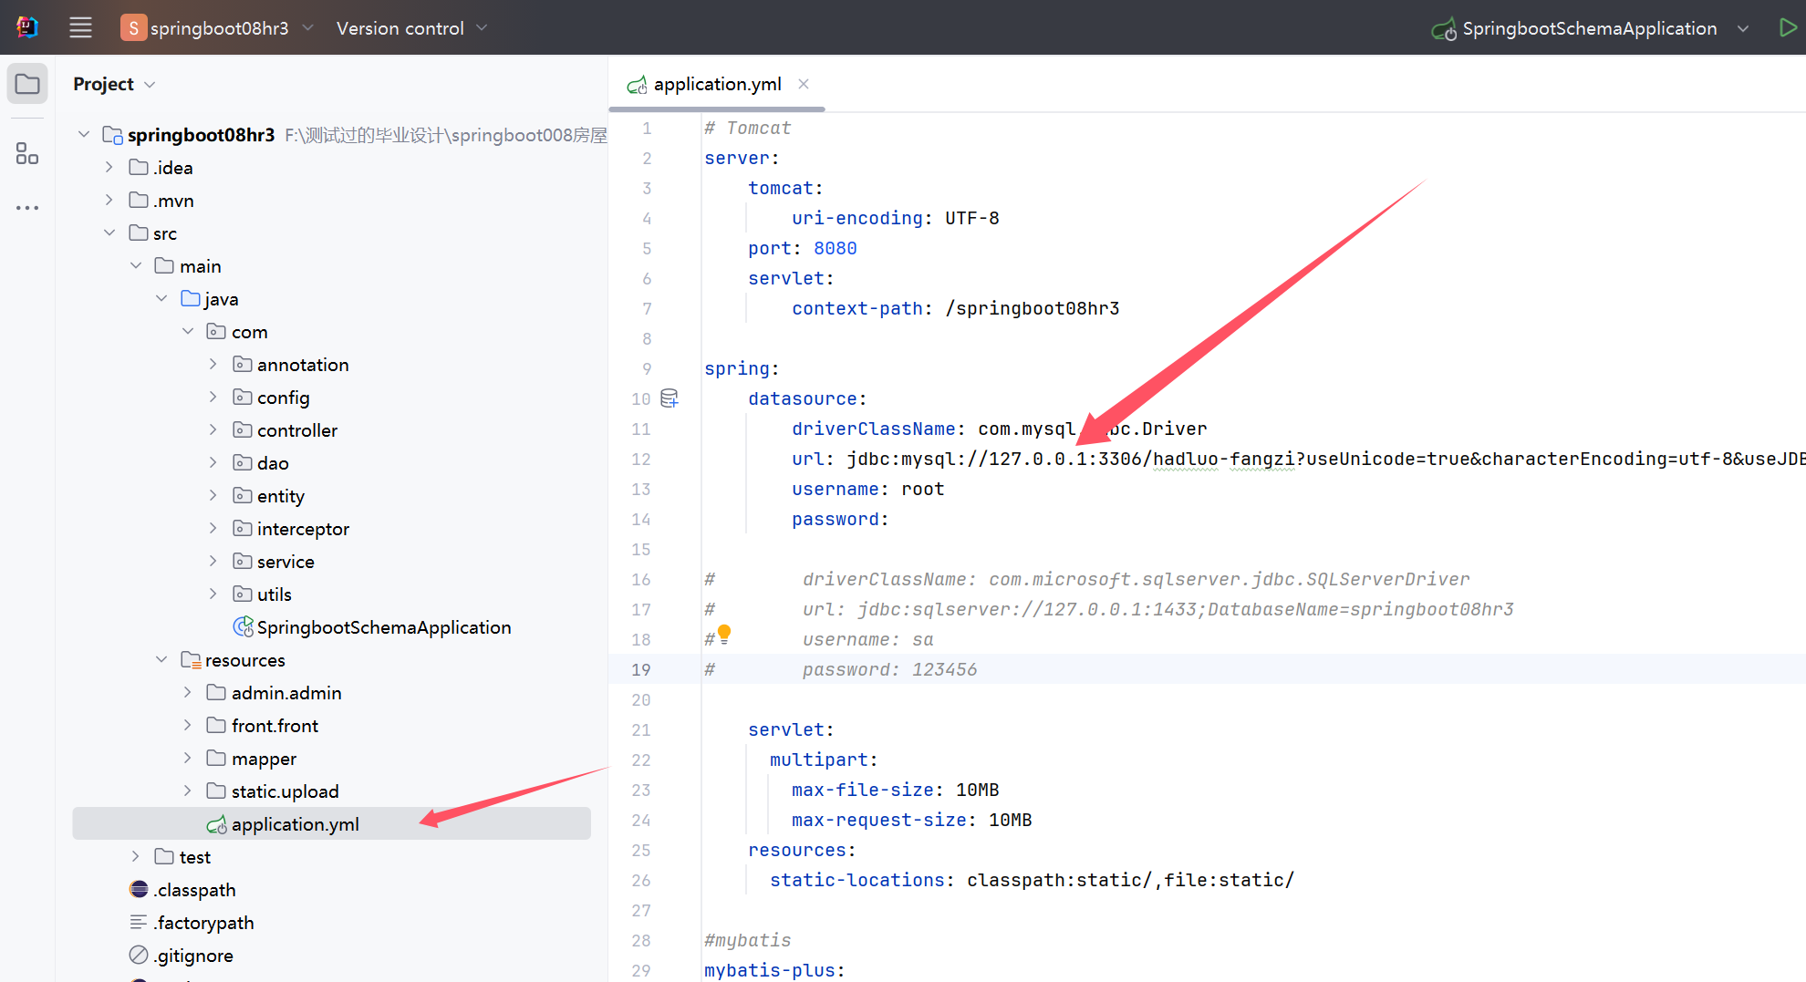The width and height of the screenshot is (1806, 982).
Task: Open the main hamburger menu icon
Action: 80,27
